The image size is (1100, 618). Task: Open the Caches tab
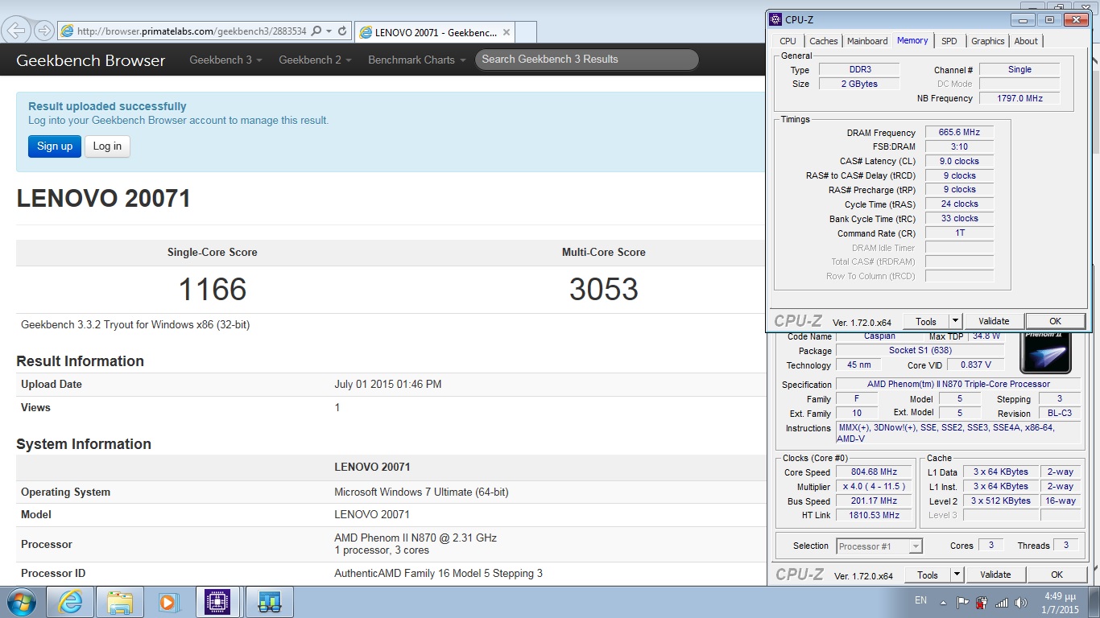[x=824, y=41]
